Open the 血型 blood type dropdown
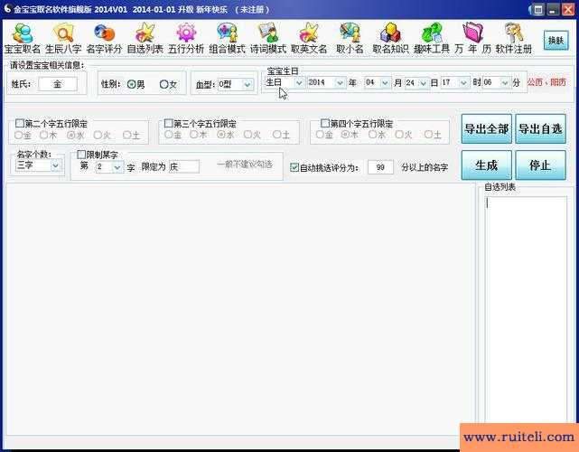The height and width of the screenshot is (452, 579). coord(247,85)
